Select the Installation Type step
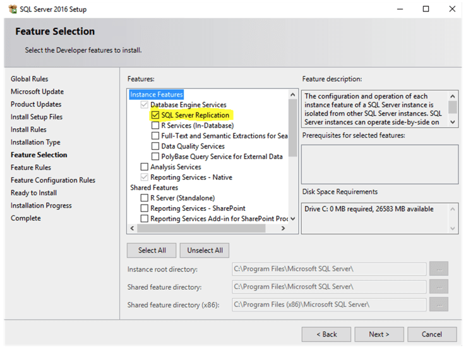 click(35, 142)
